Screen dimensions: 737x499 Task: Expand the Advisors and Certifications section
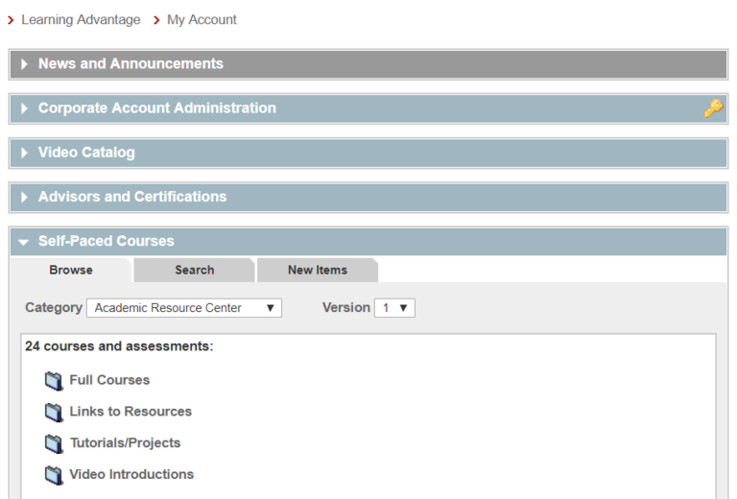tap(368, 197)
